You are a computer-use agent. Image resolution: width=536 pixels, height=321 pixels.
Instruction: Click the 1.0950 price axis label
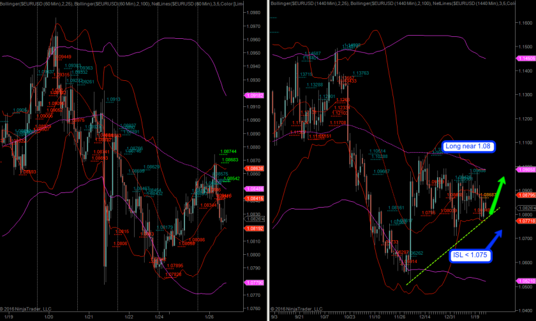pyautogui.click(x=253, y=53)
